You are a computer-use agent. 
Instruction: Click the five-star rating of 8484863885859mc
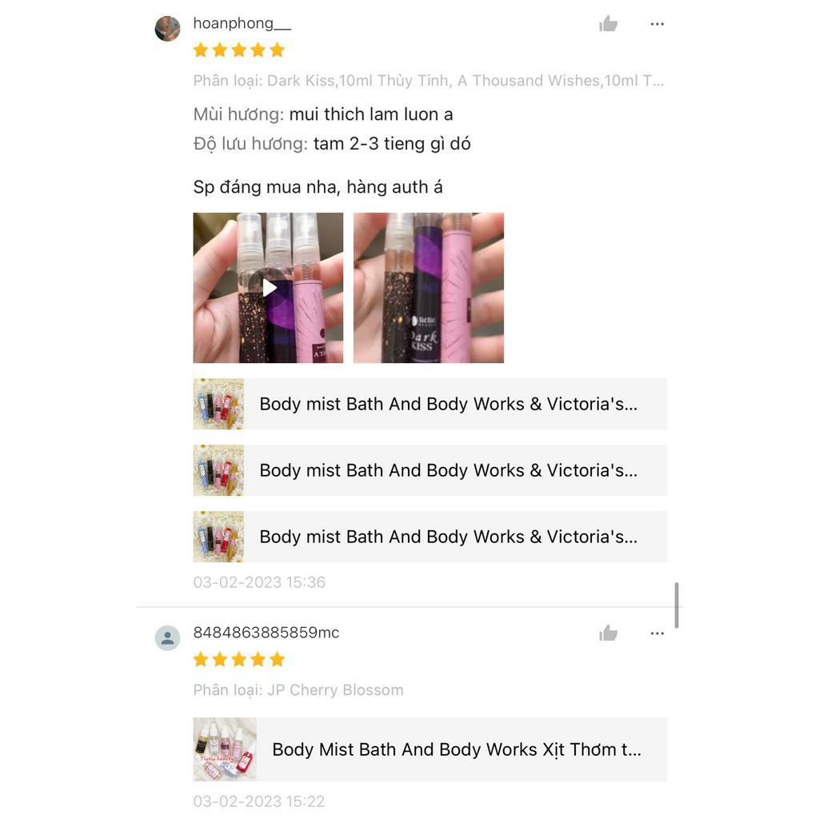[238, 659]
